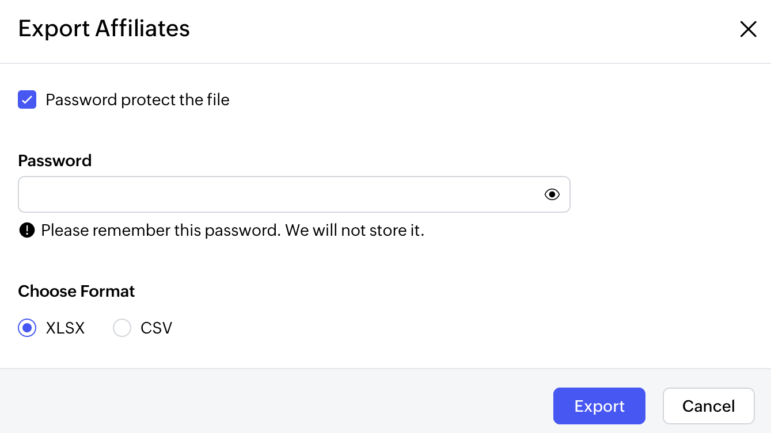This screenshot has height=433, width=771.
Task: Click the Password field label
Action: click(55, 160)
